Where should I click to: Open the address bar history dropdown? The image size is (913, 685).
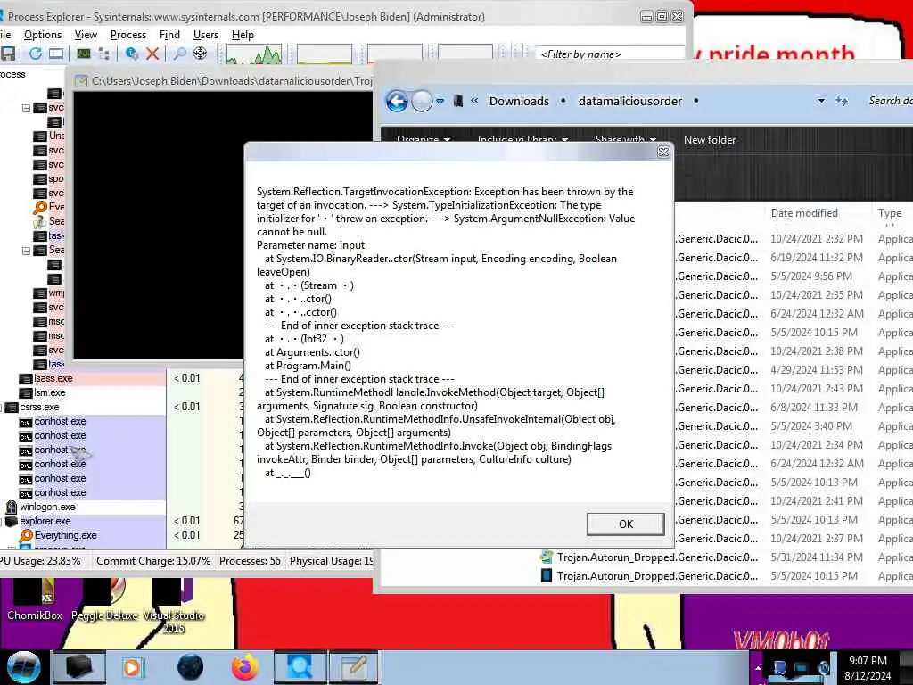point(821,101)
